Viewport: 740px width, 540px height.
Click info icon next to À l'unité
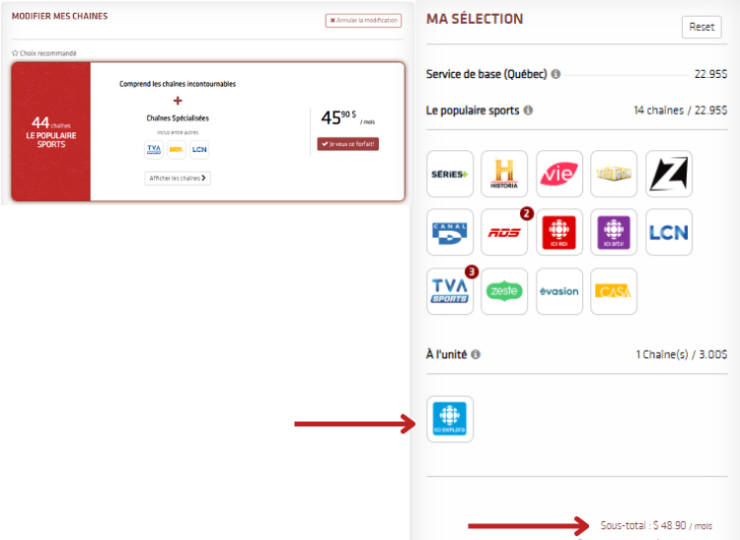[x=476, y=354]
